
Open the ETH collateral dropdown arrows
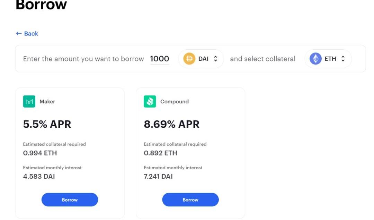pos(343,59)
